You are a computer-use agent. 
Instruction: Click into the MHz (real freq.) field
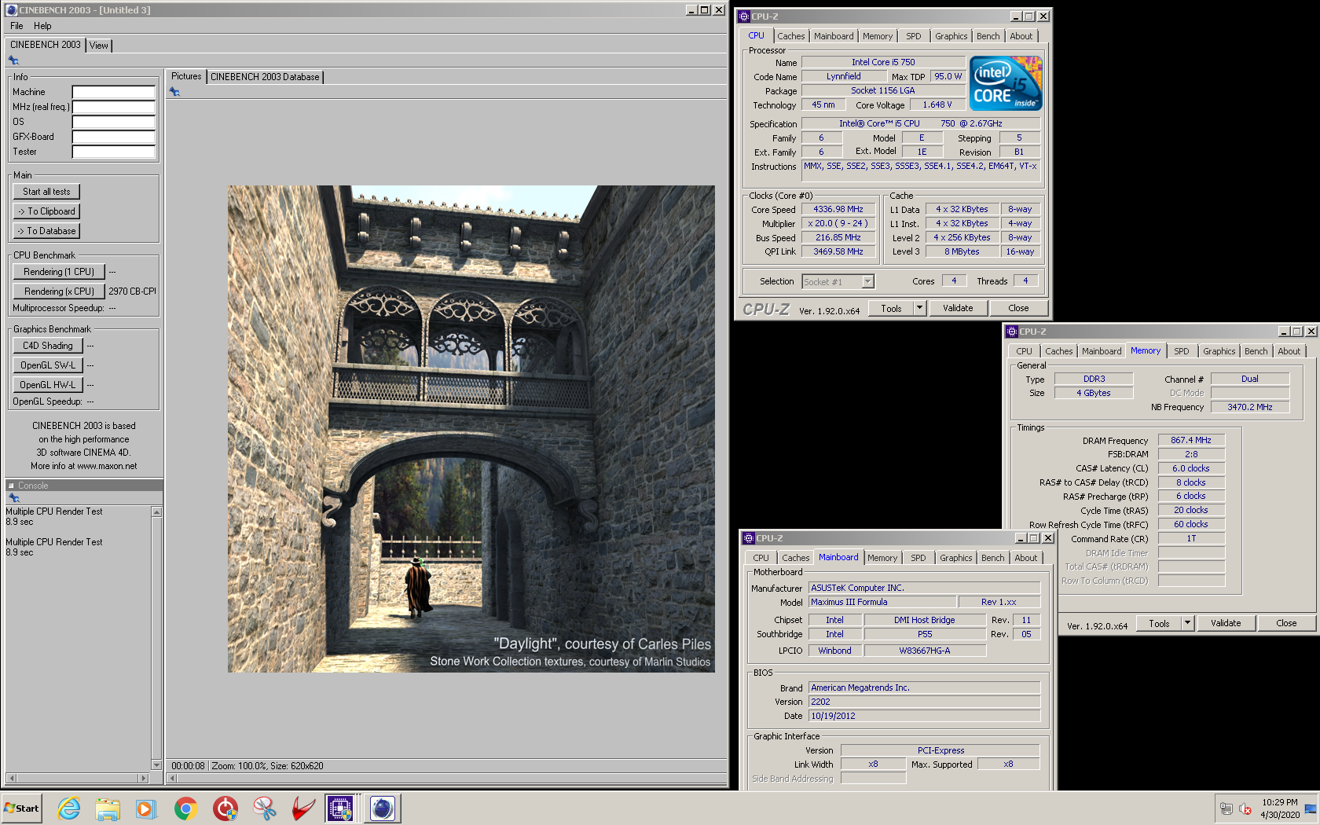point(113,107)
